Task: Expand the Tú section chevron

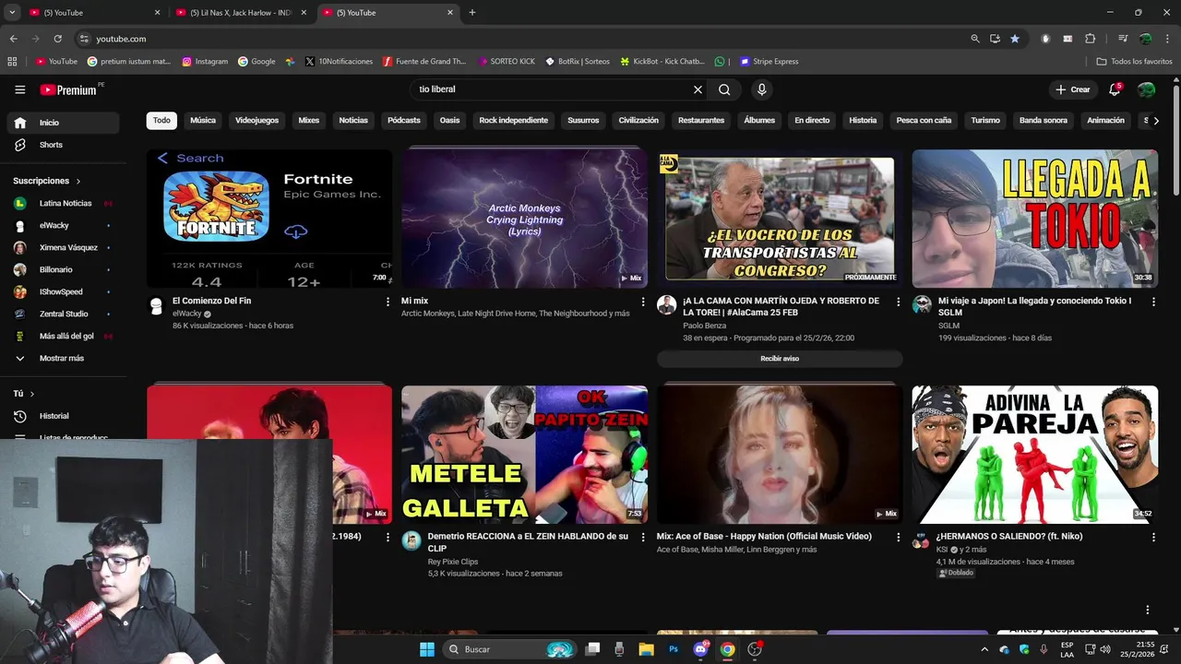Action: click(32, 394)
